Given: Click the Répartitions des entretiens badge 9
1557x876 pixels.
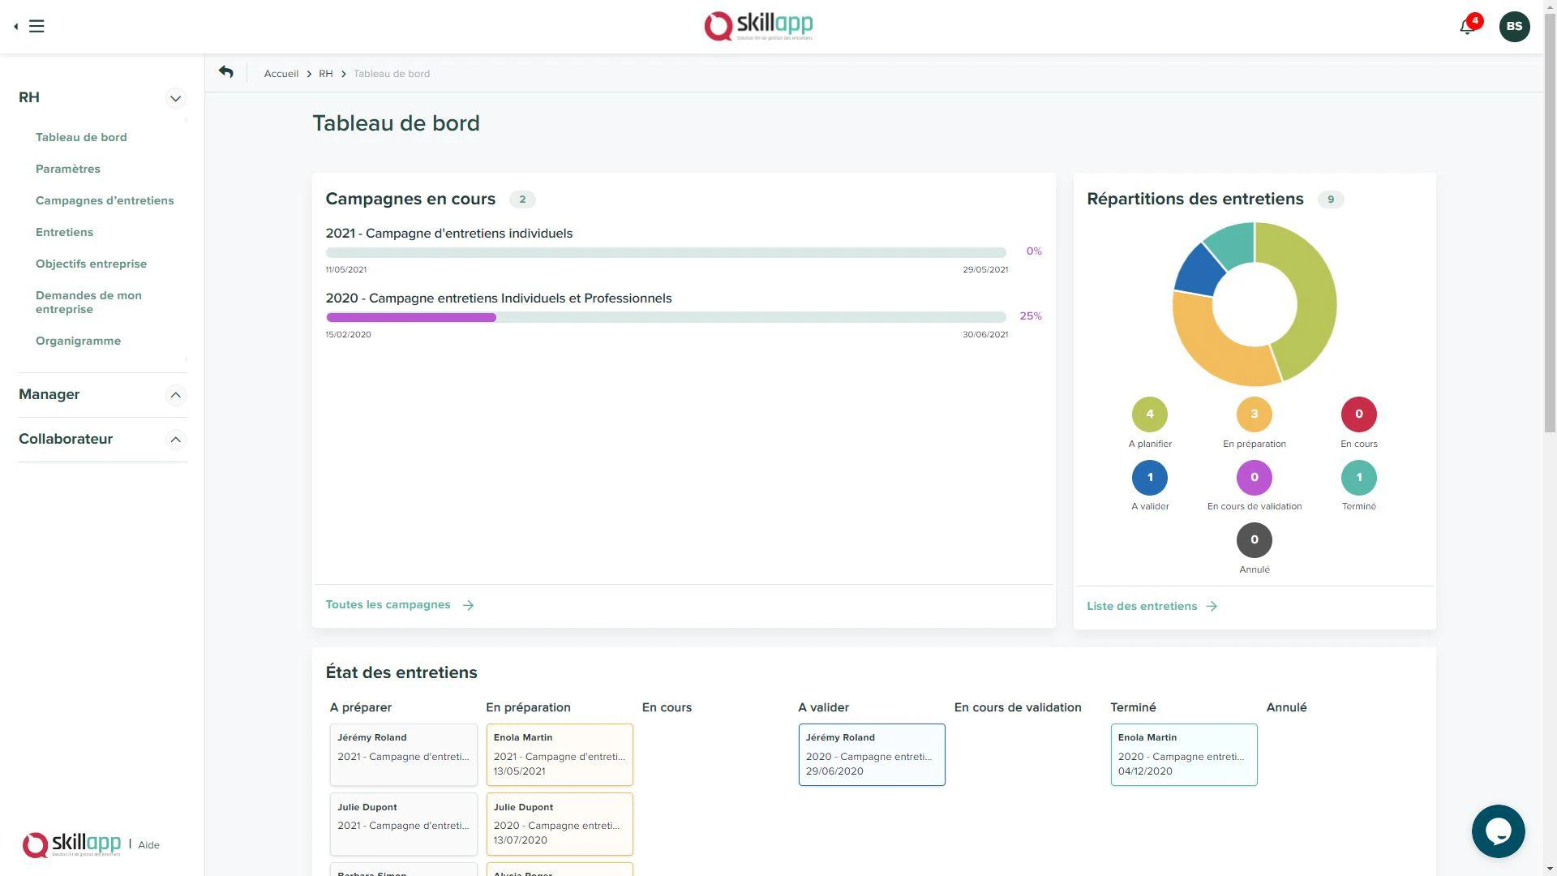Looking at the screenshot, I should (1331, 200).
